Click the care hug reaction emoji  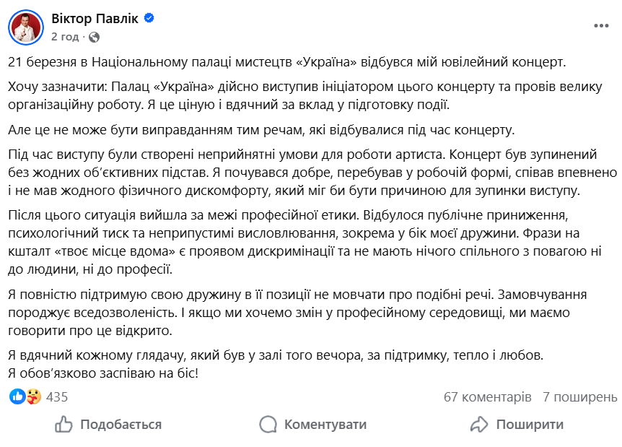point(33,396)
